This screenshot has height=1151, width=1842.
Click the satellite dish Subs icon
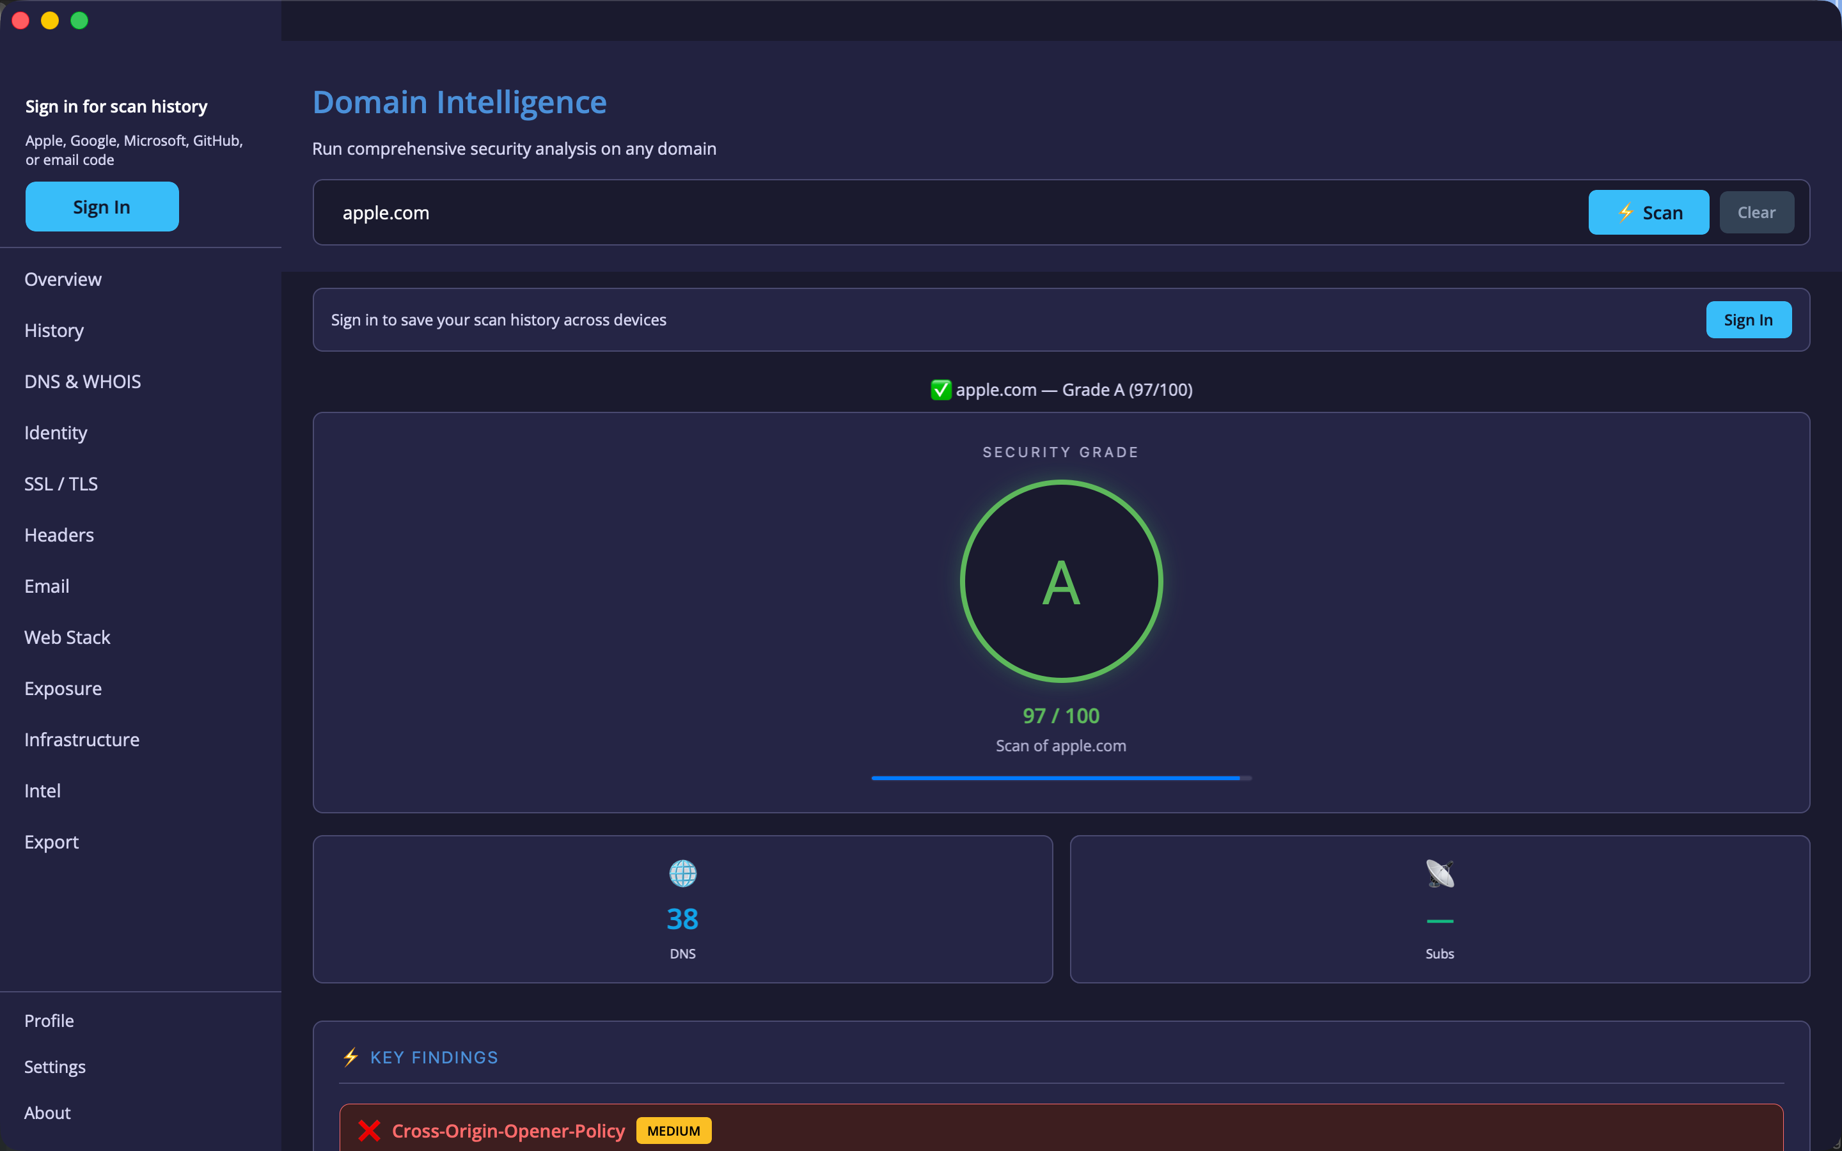click(1439, 873)
